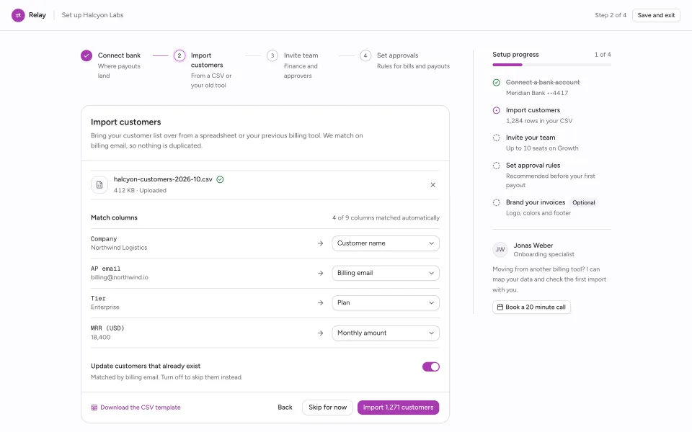Click the Brand your invoices dashed circle icon

[x=497, y=202]
